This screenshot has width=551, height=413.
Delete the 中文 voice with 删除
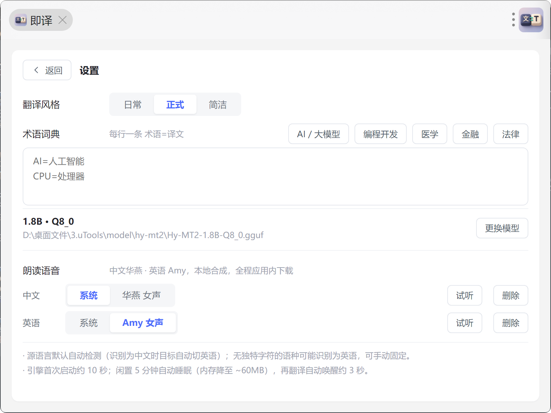pyautogui.click(x=511, y=295)
